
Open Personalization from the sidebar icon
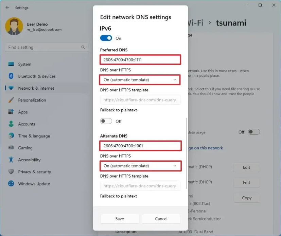(x=11, y=100)
